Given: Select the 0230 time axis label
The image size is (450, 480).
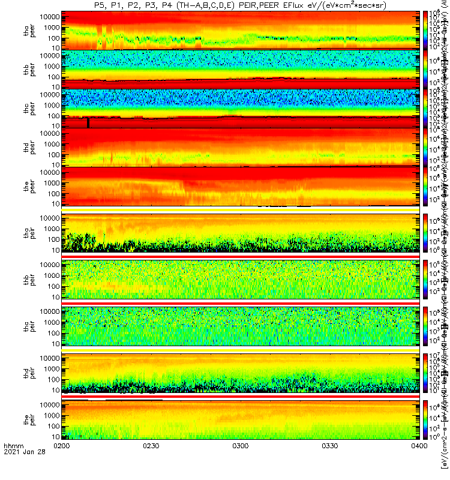Looking at the screenshot, I should (151, 446).
